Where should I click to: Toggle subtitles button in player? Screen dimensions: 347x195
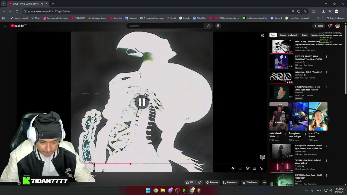pyautogui.click(x=240, y=168)
